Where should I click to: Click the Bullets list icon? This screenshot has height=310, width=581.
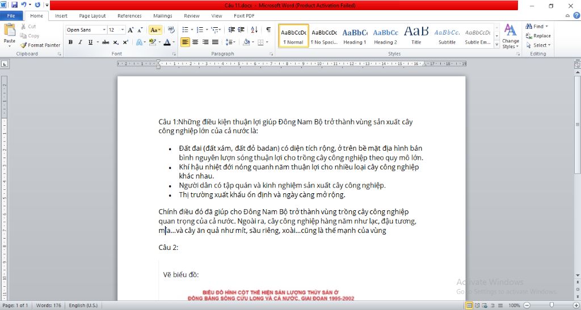pos(186,30)
